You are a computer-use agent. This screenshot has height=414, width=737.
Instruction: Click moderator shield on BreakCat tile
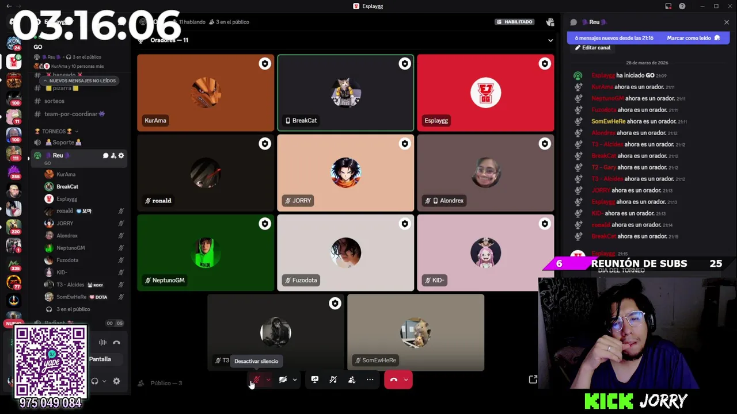click(405, 64)
